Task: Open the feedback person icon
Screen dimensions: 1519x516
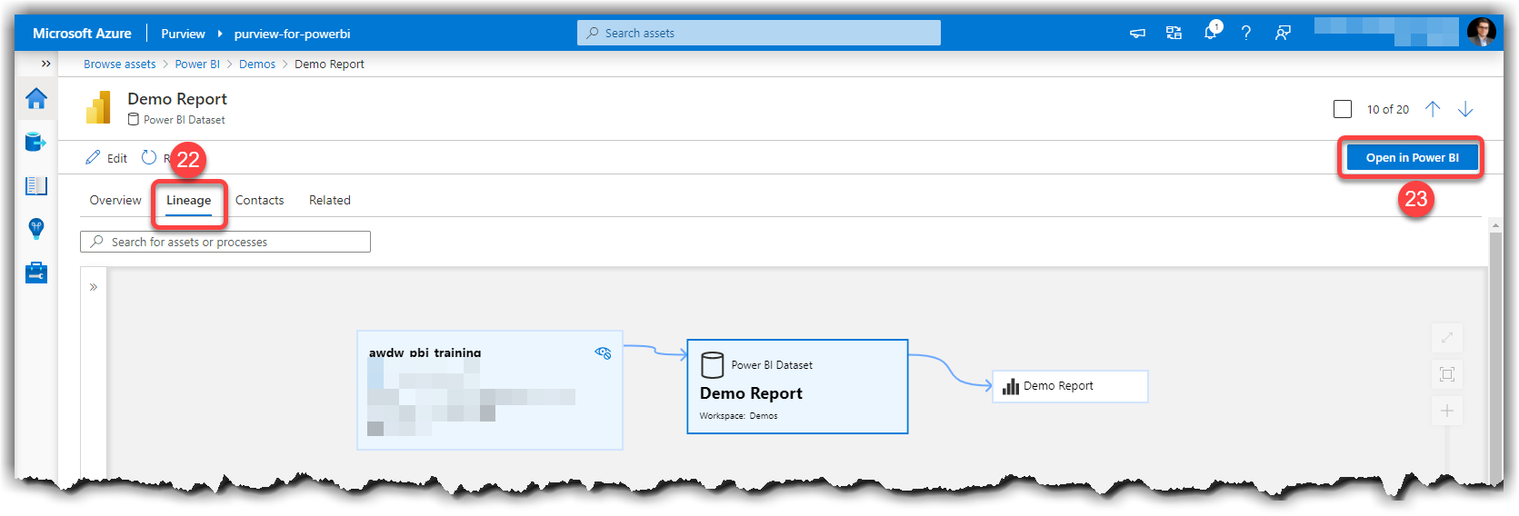Action: [x=1283, y=33]
